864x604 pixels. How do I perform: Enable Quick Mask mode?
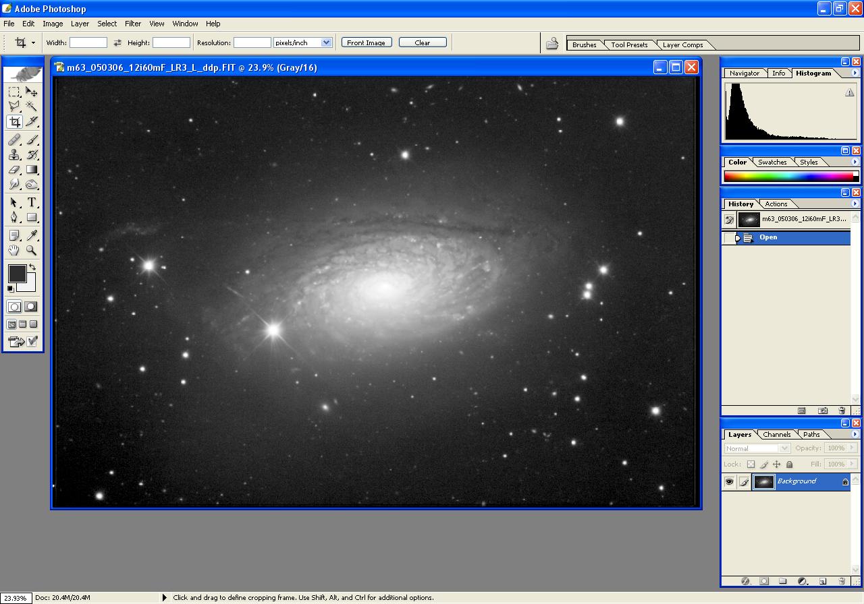pos(31,307)
